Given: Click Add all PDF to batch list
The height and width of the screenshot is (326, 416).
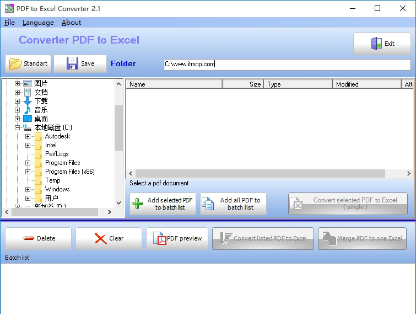Looking at the screenshot, I should [x=233, y=204].
